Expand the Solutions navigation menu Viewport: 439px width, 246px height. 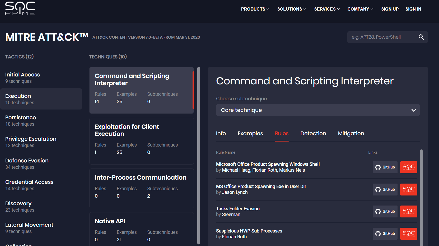pos(292,9)
